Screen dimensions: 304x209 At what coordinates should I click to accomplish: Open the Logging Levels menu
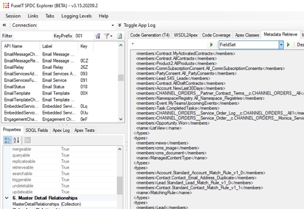[x=76, y=16]
